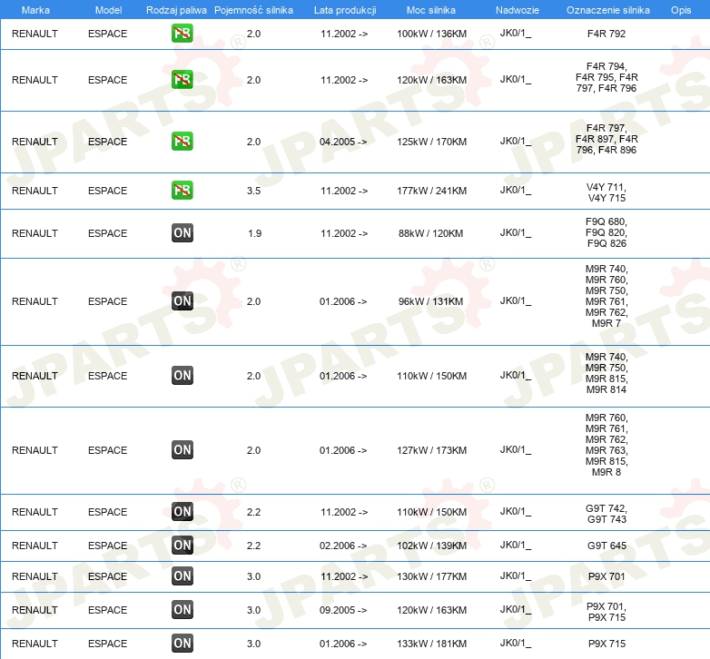Viewport: 710px width, 659px height.
Task: Click the petrol icon in the 125kW / 170KM row
Action: (182, 142)
